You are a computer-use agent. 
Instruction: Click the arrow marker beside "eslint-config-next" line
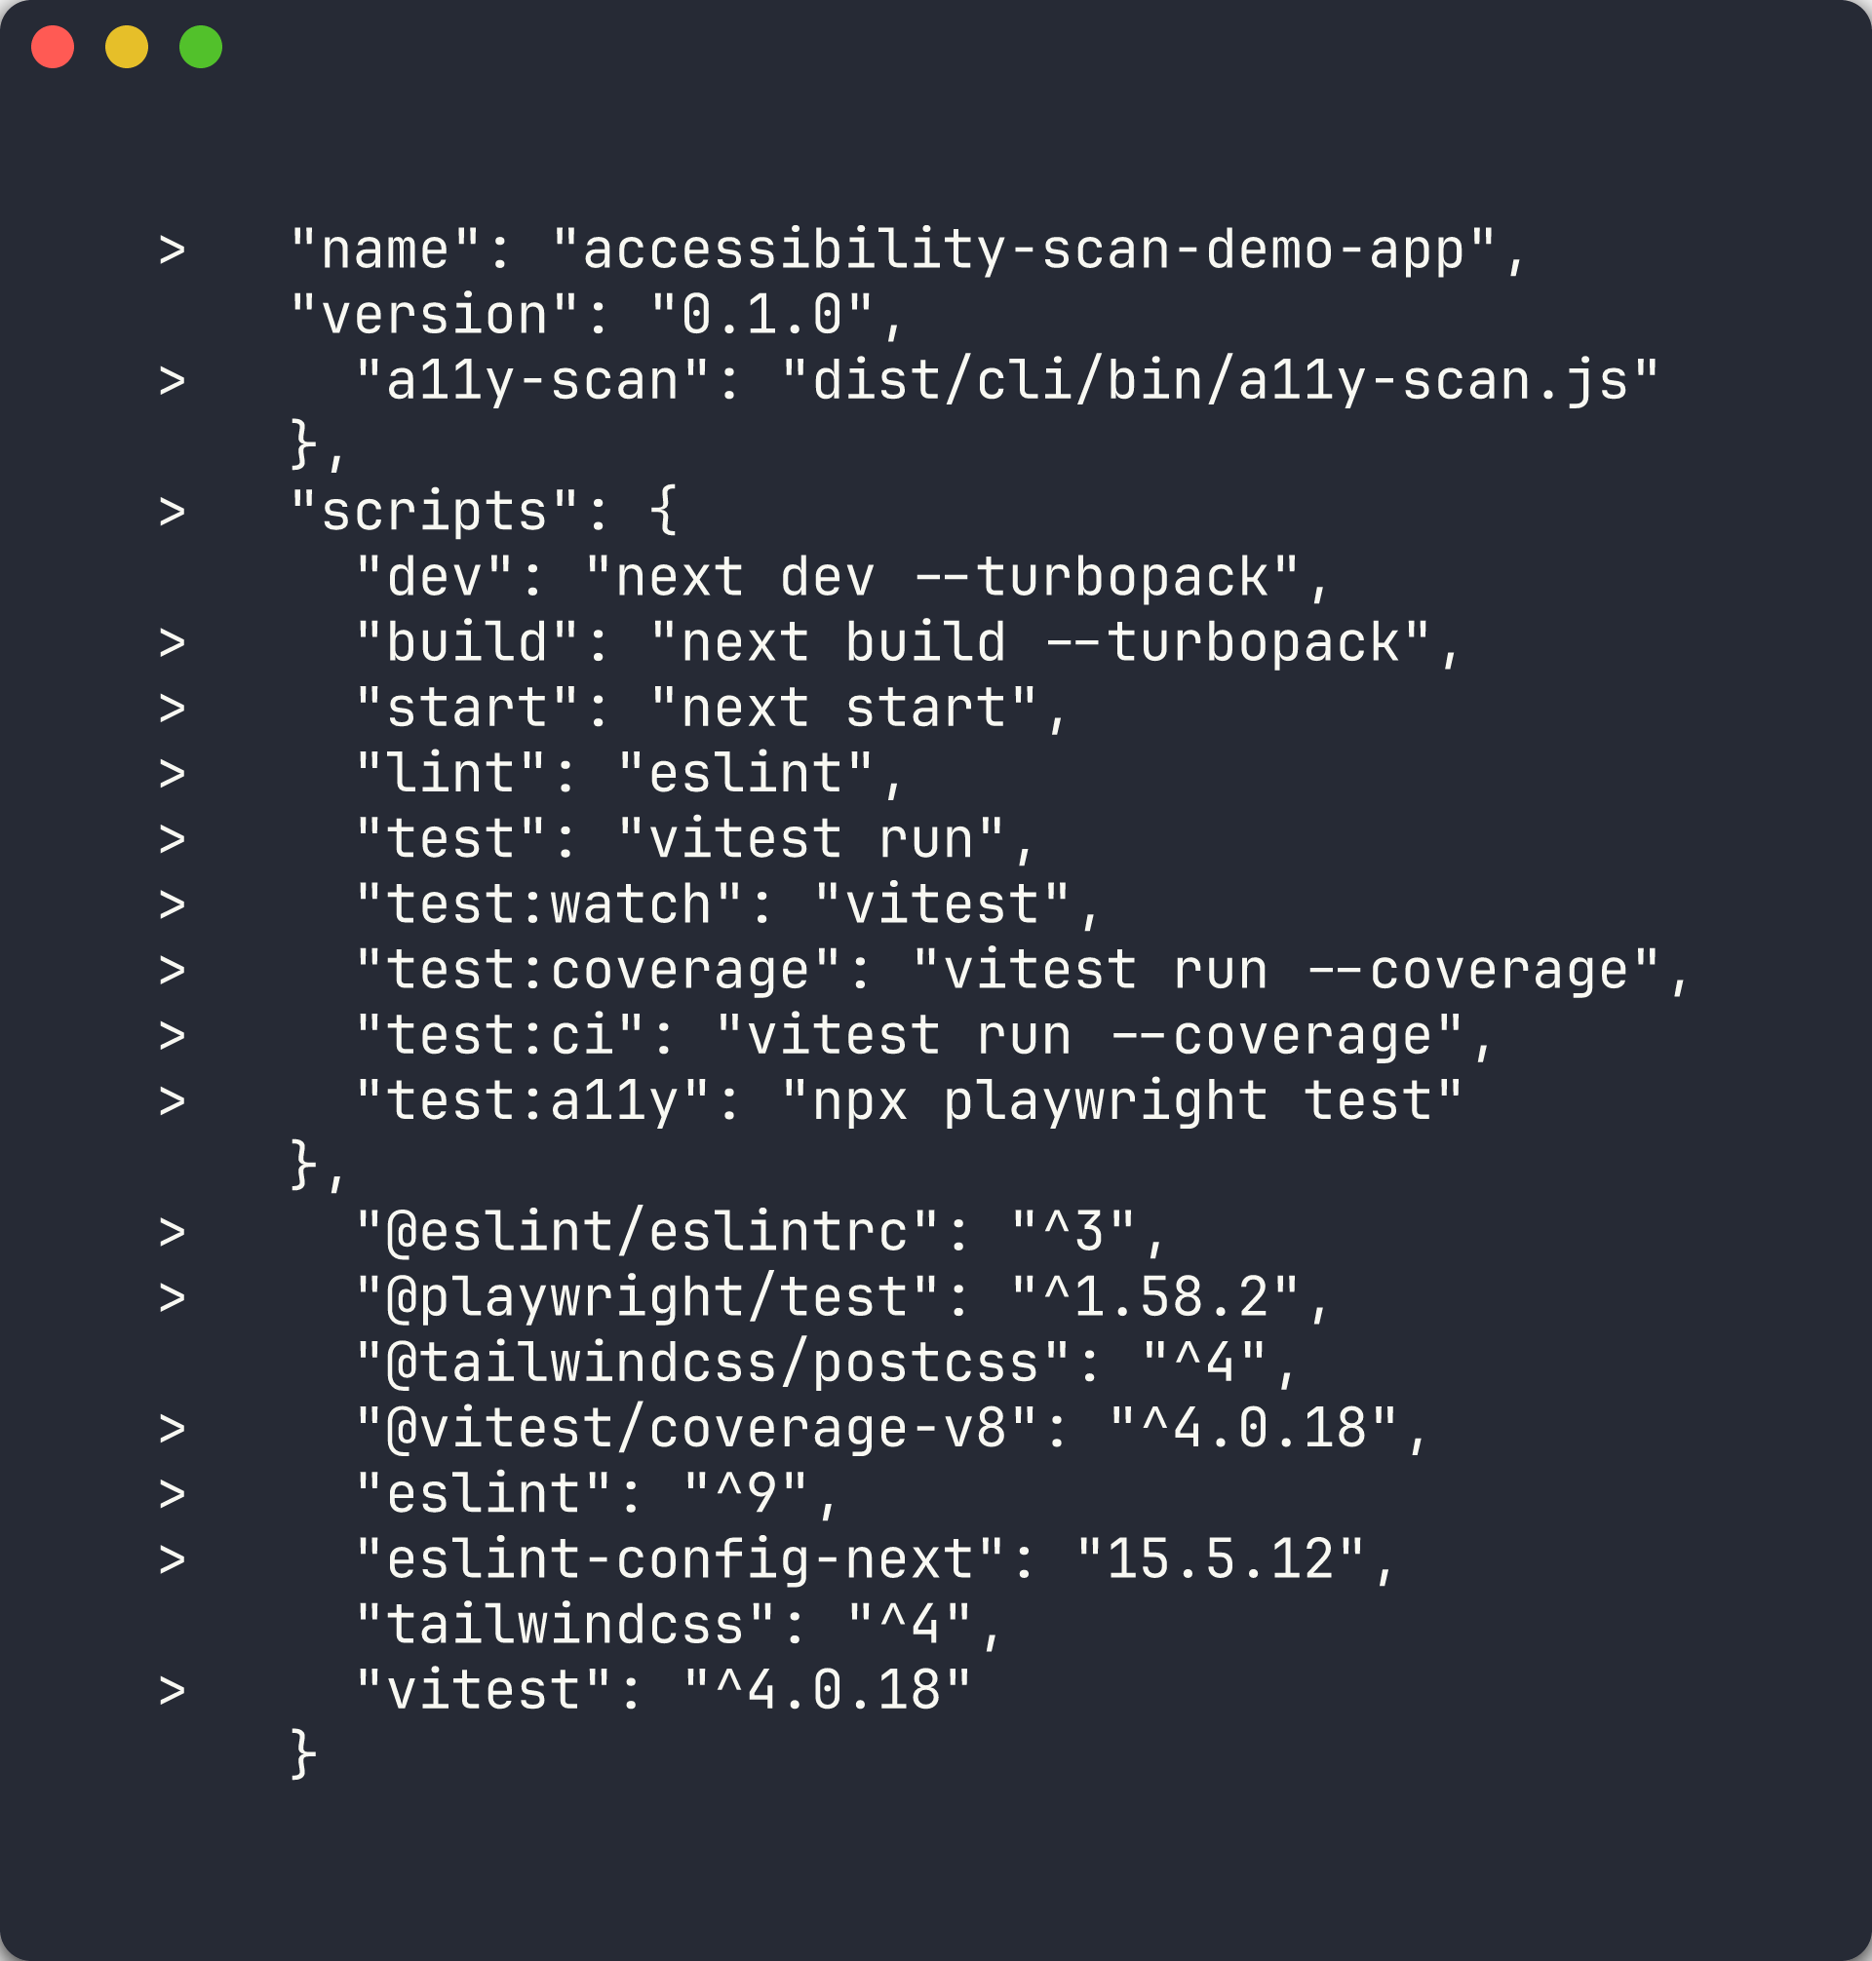pyautogui.click(x=173, y=1560)
